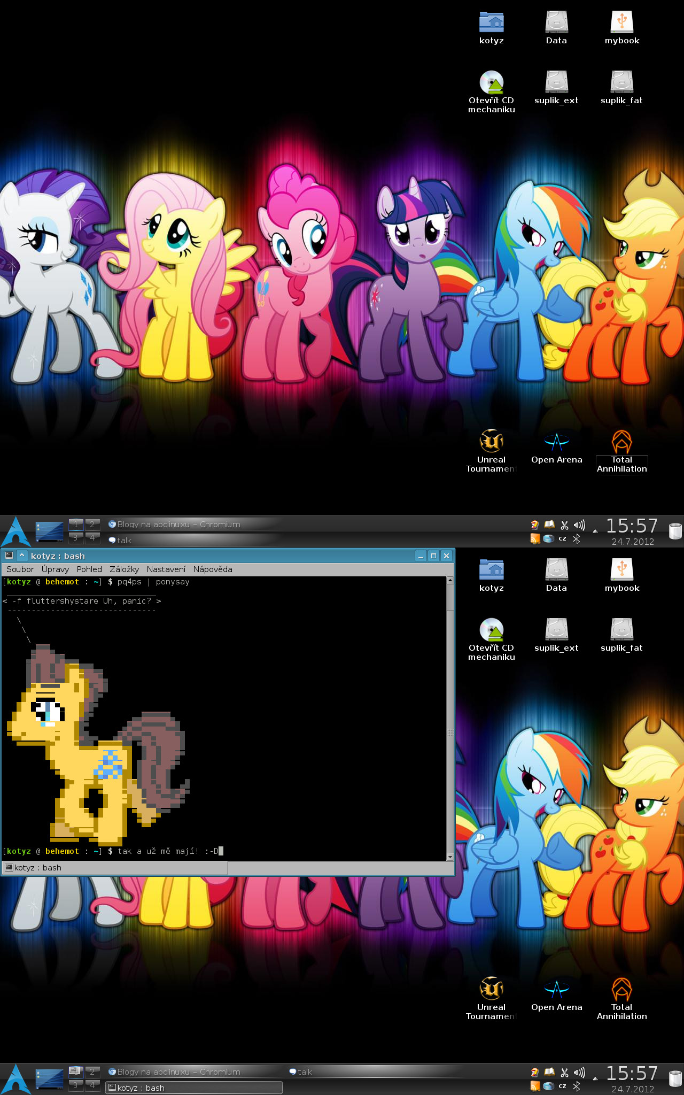Open trash bin in top monitor panel
The image size is (684, 1095).
[675, 531]
